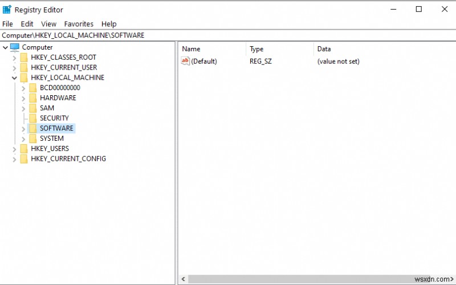Click the SAM folder icon
This screenshot has width=456, height=285.
[x=33, y=108]
